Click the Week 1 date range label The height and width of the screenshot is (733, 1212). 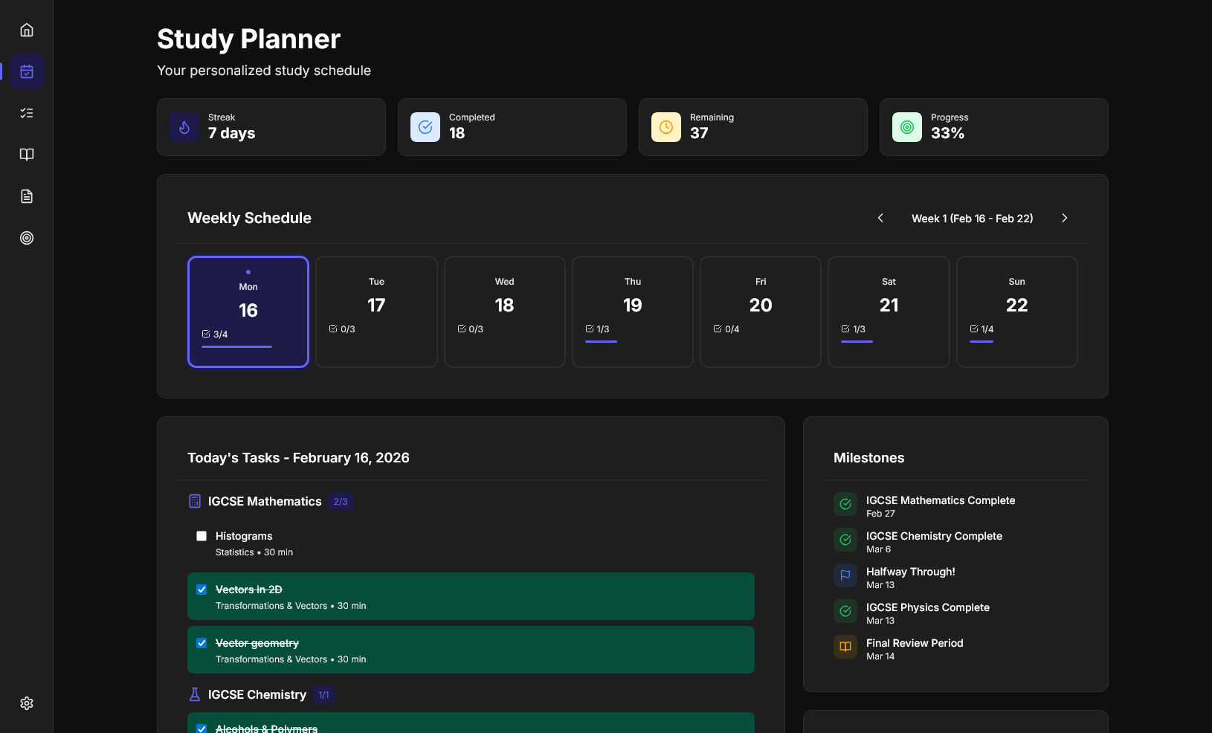(972, 218)
